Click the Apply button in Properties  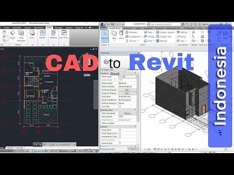133,149
